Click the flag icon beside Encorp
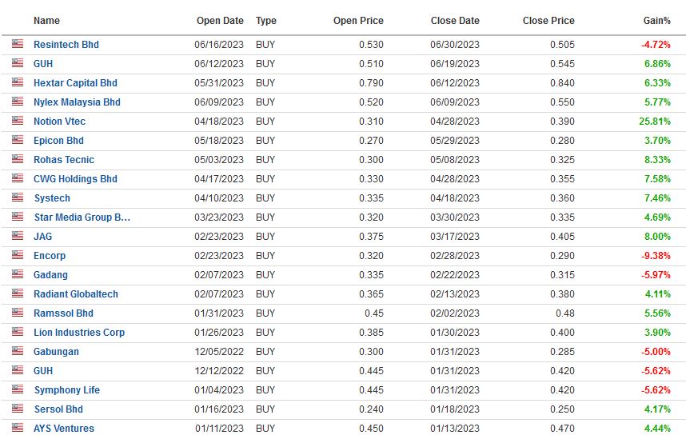Screen dimensions: 686x443 (18, 255)
